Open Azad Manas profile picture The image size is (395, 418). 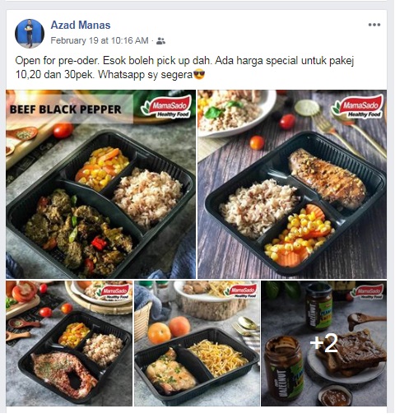coord(30,34)
